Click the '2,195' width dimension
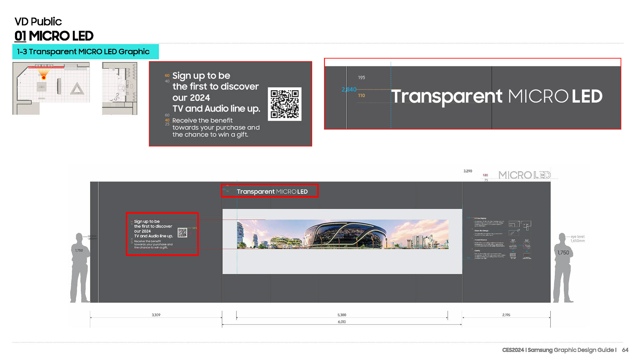Screen dimensions: 636x358 506,315
